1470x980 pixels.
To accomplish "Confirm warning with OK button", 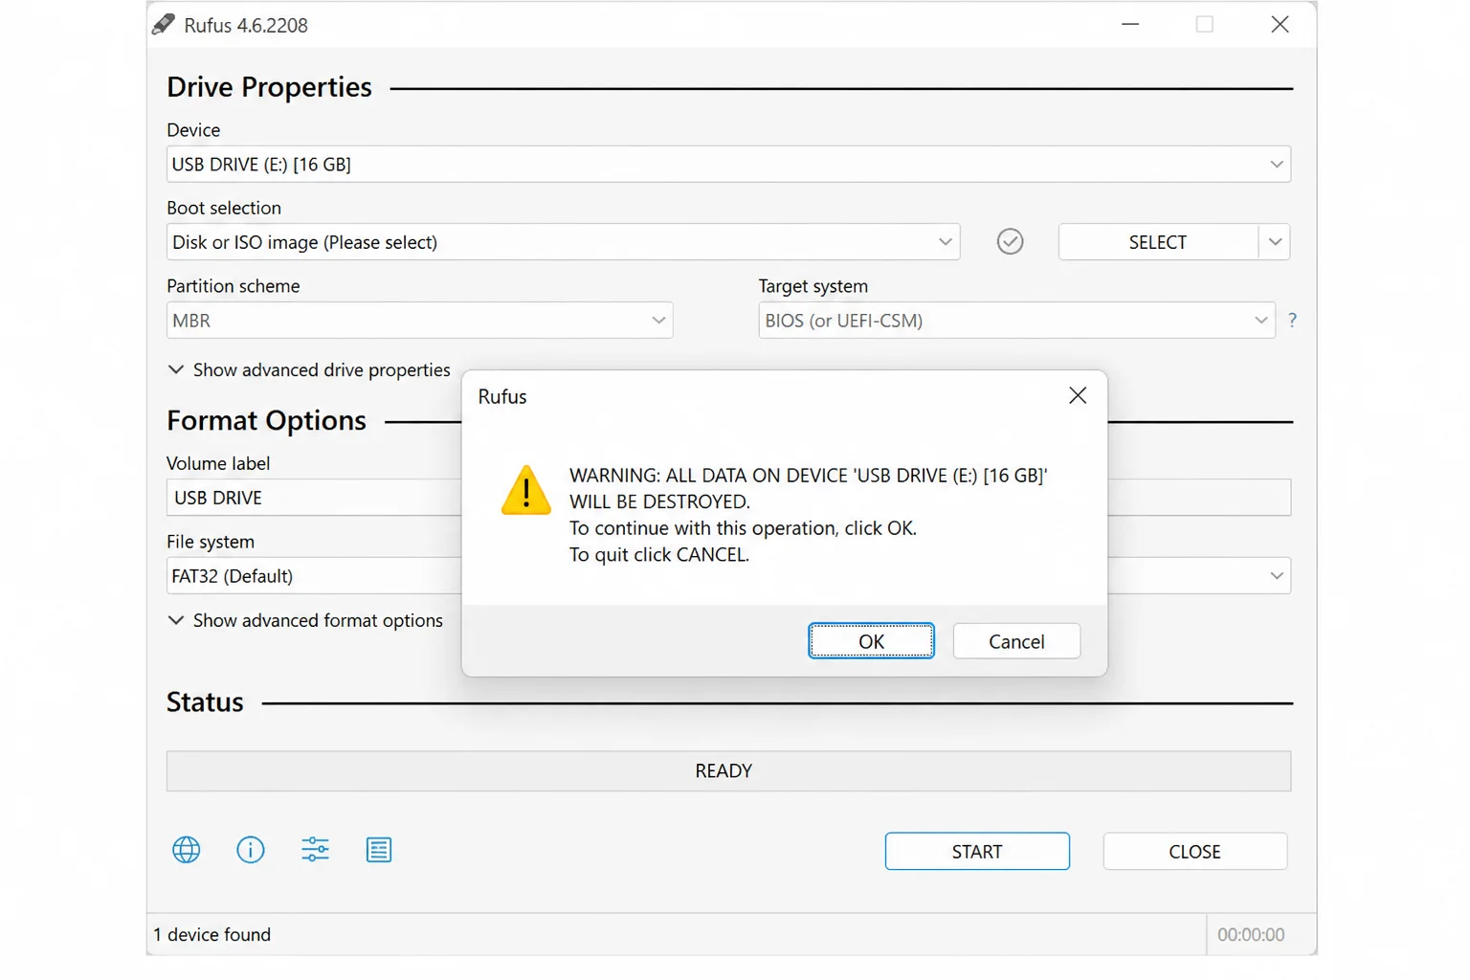I will (871, 641).
